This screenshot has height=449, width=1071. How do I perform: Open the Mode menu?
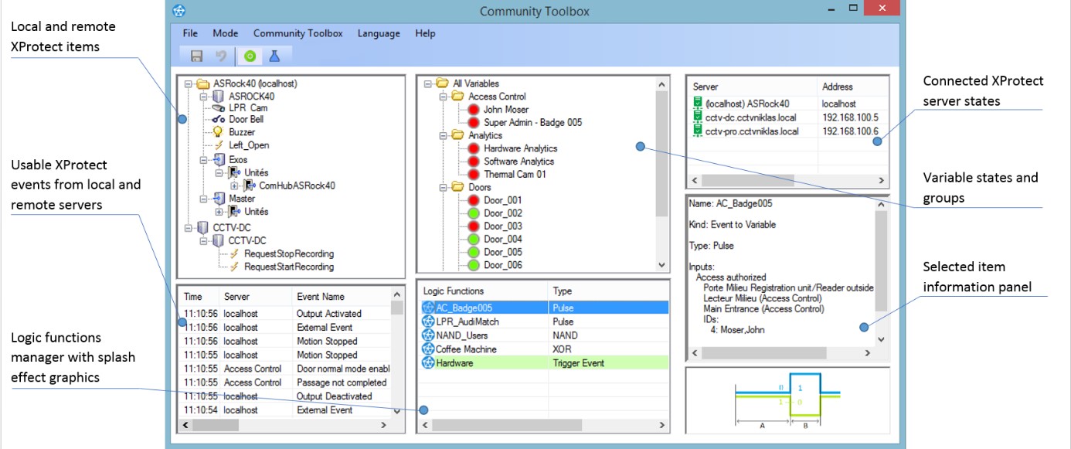[x=226, y=33]
